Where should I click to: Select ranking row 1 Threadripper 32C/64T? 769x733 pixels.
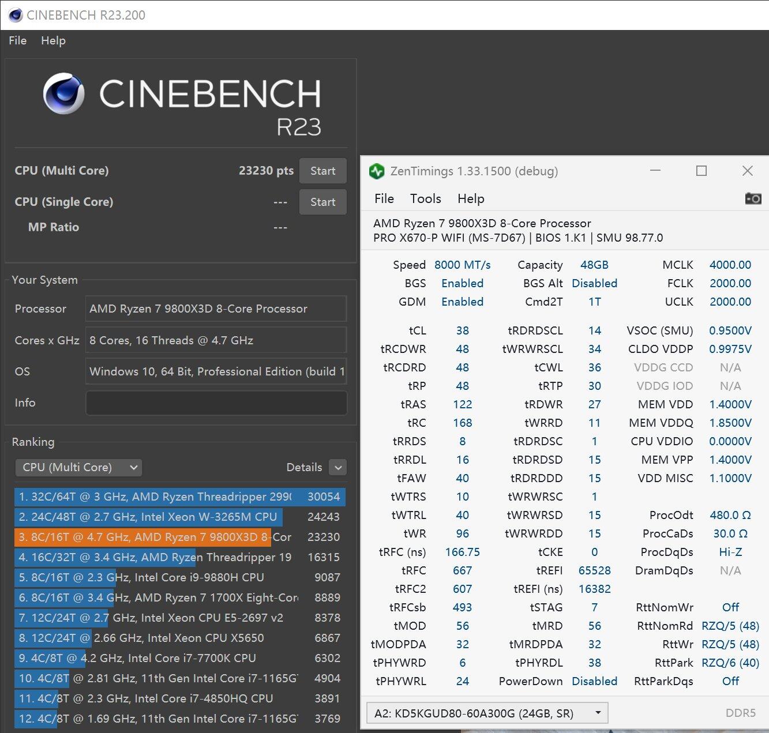179,497
